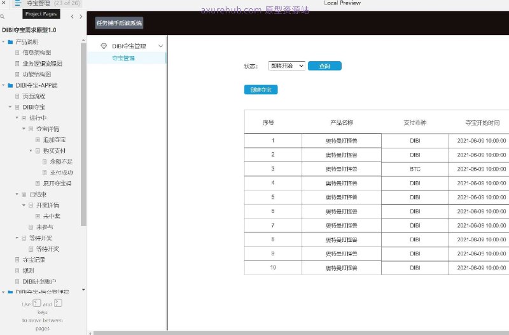The image size is (509, 335).
Task: Click horizontal scrollbar left arrow at bottom
Action: coord(90,333)
